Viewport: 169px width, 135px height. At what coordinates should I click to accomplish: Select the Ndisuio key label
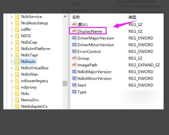(x=28, y=61)
